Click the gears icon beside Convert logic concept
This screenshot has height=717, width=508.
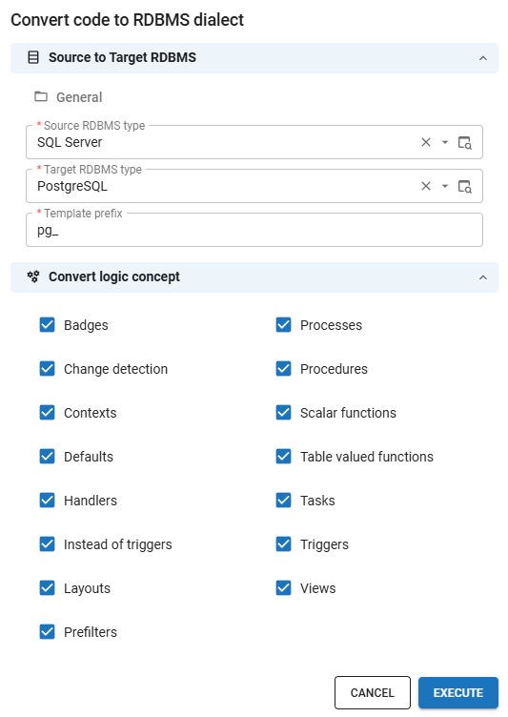tap(33, 277)
